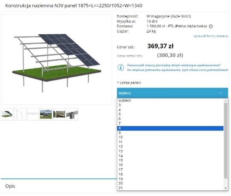
Task: Select option 12 in panel count list
Action: pyautogui.click(x=170, y=146)
